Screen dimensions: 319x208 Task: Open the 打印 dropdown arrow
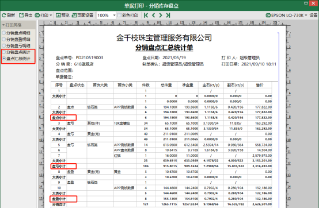pos(51,16)
